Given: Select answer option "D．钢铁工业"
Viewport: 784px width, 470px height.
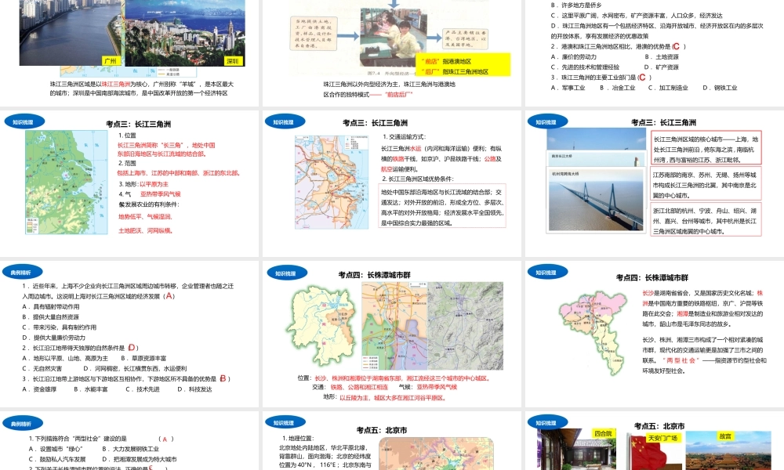Looking at the screenshot, I should point(720,88).
